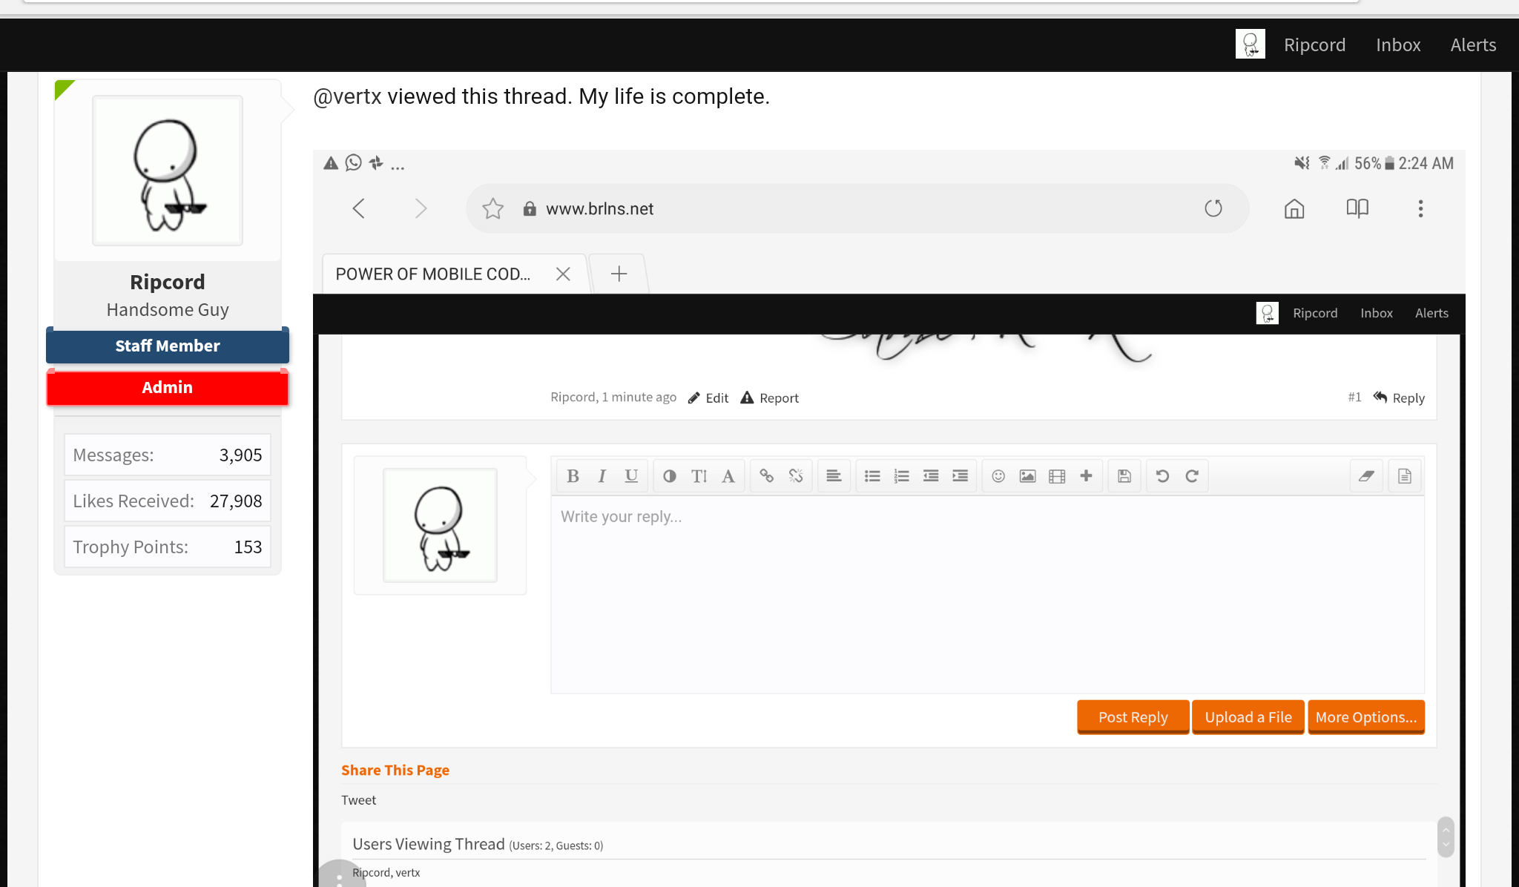This screenshot has width=1519, height=887.
Task: Open Alerts in embedded screenshot navbar
Action: 1431,313
